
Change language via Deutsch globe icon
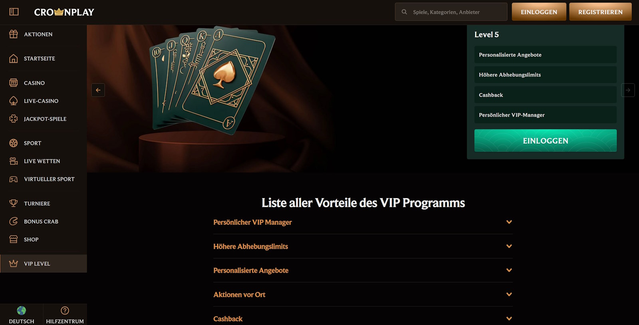[x=22, y=311]
